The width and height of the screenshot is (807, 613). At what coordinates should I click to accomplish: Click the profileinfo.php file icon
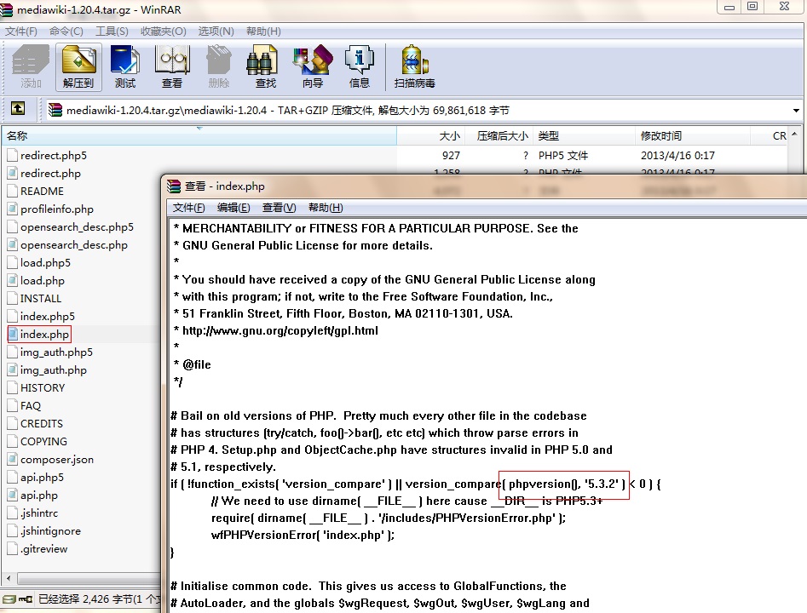12,209
